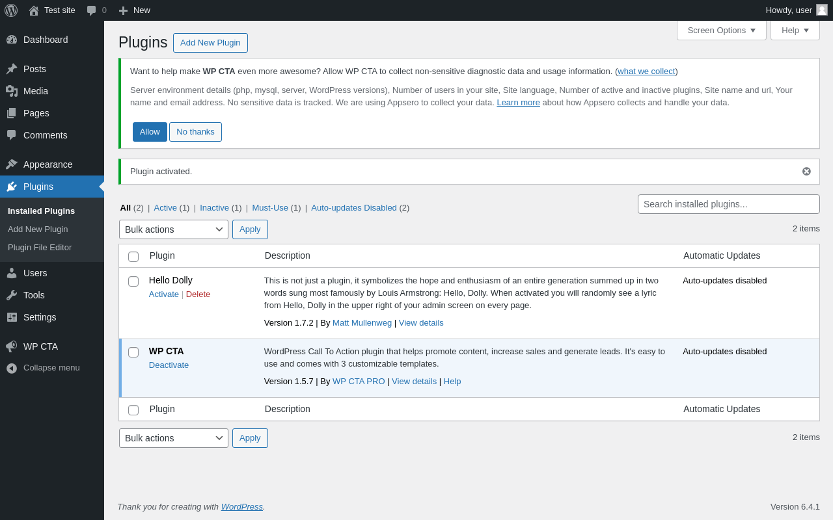Image resolution: width=833 pixels, height=520 pixels.
Task: Check the Hello Dolly plugin checkbox
Action: pos(133,281)
